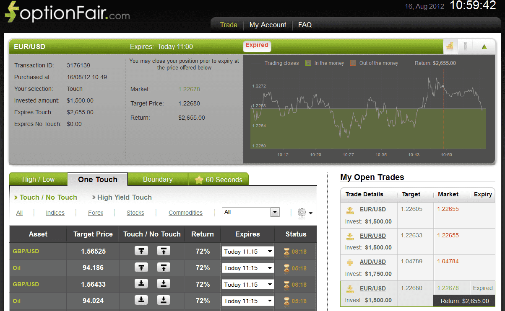Viewport: 505px width, 311px height.
Task: Switch to the High / Low tab
Action: [38, 179]
